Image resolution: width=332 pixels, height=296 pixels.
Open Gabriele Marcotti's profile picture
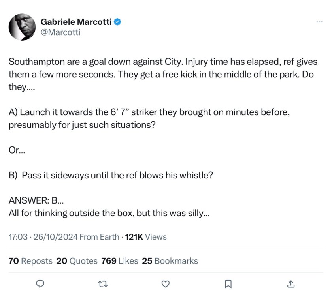22,27
